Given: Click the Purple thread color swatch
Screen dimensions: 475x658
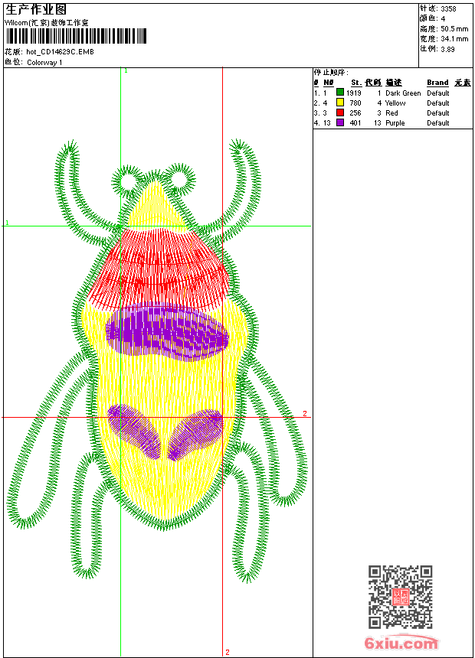Looking at the screenshot, I should [x=340, y=122].
